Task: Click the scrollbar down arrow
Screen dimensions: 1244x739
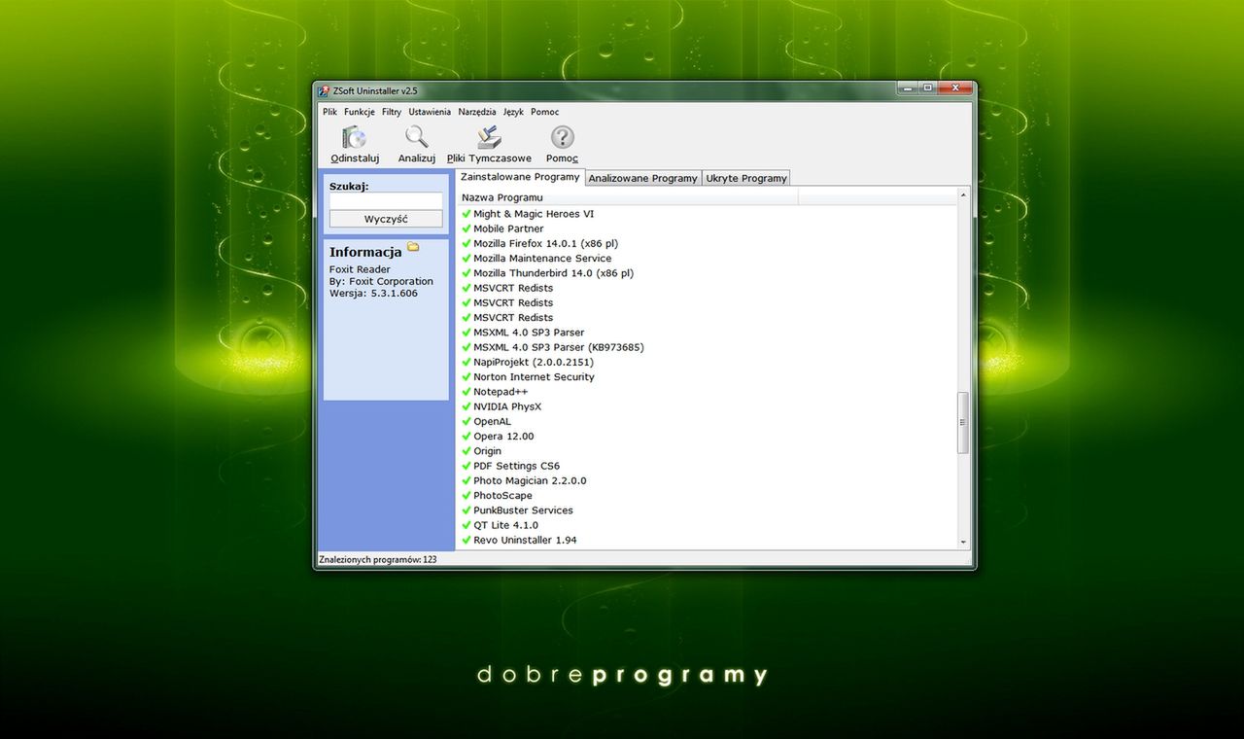Action: [x=963, y=543]
